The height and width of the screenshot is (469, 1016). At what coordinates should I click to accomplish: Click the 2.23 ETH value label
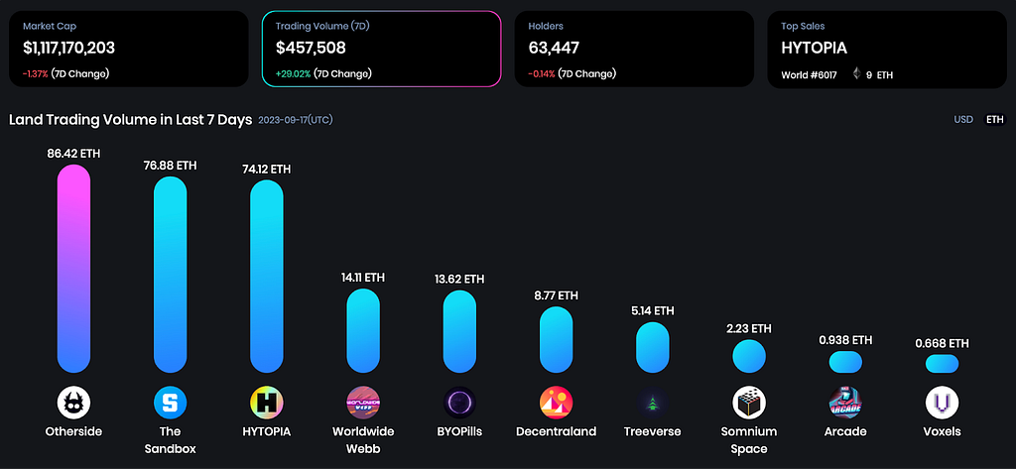point(749,329)
